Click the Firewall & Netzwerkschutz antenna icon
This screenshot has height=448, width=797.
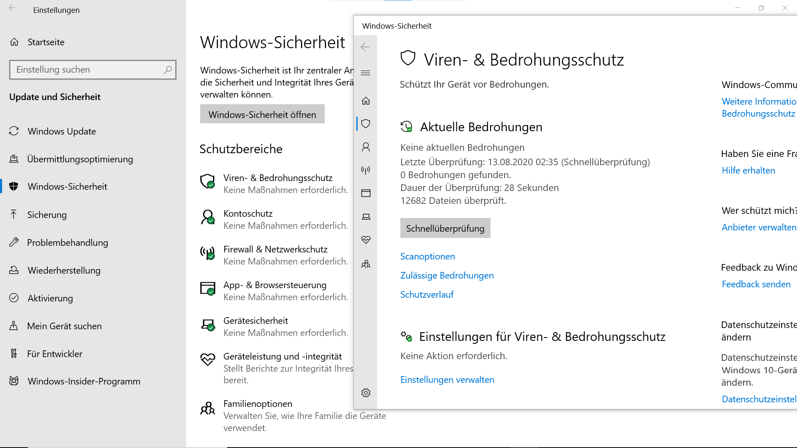coord(208,253)
